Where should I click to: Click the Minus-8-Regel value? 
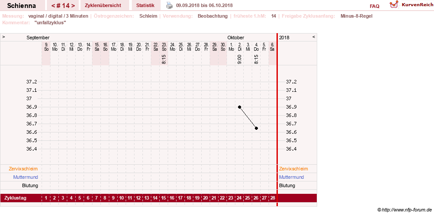click(x=357, y=16)
